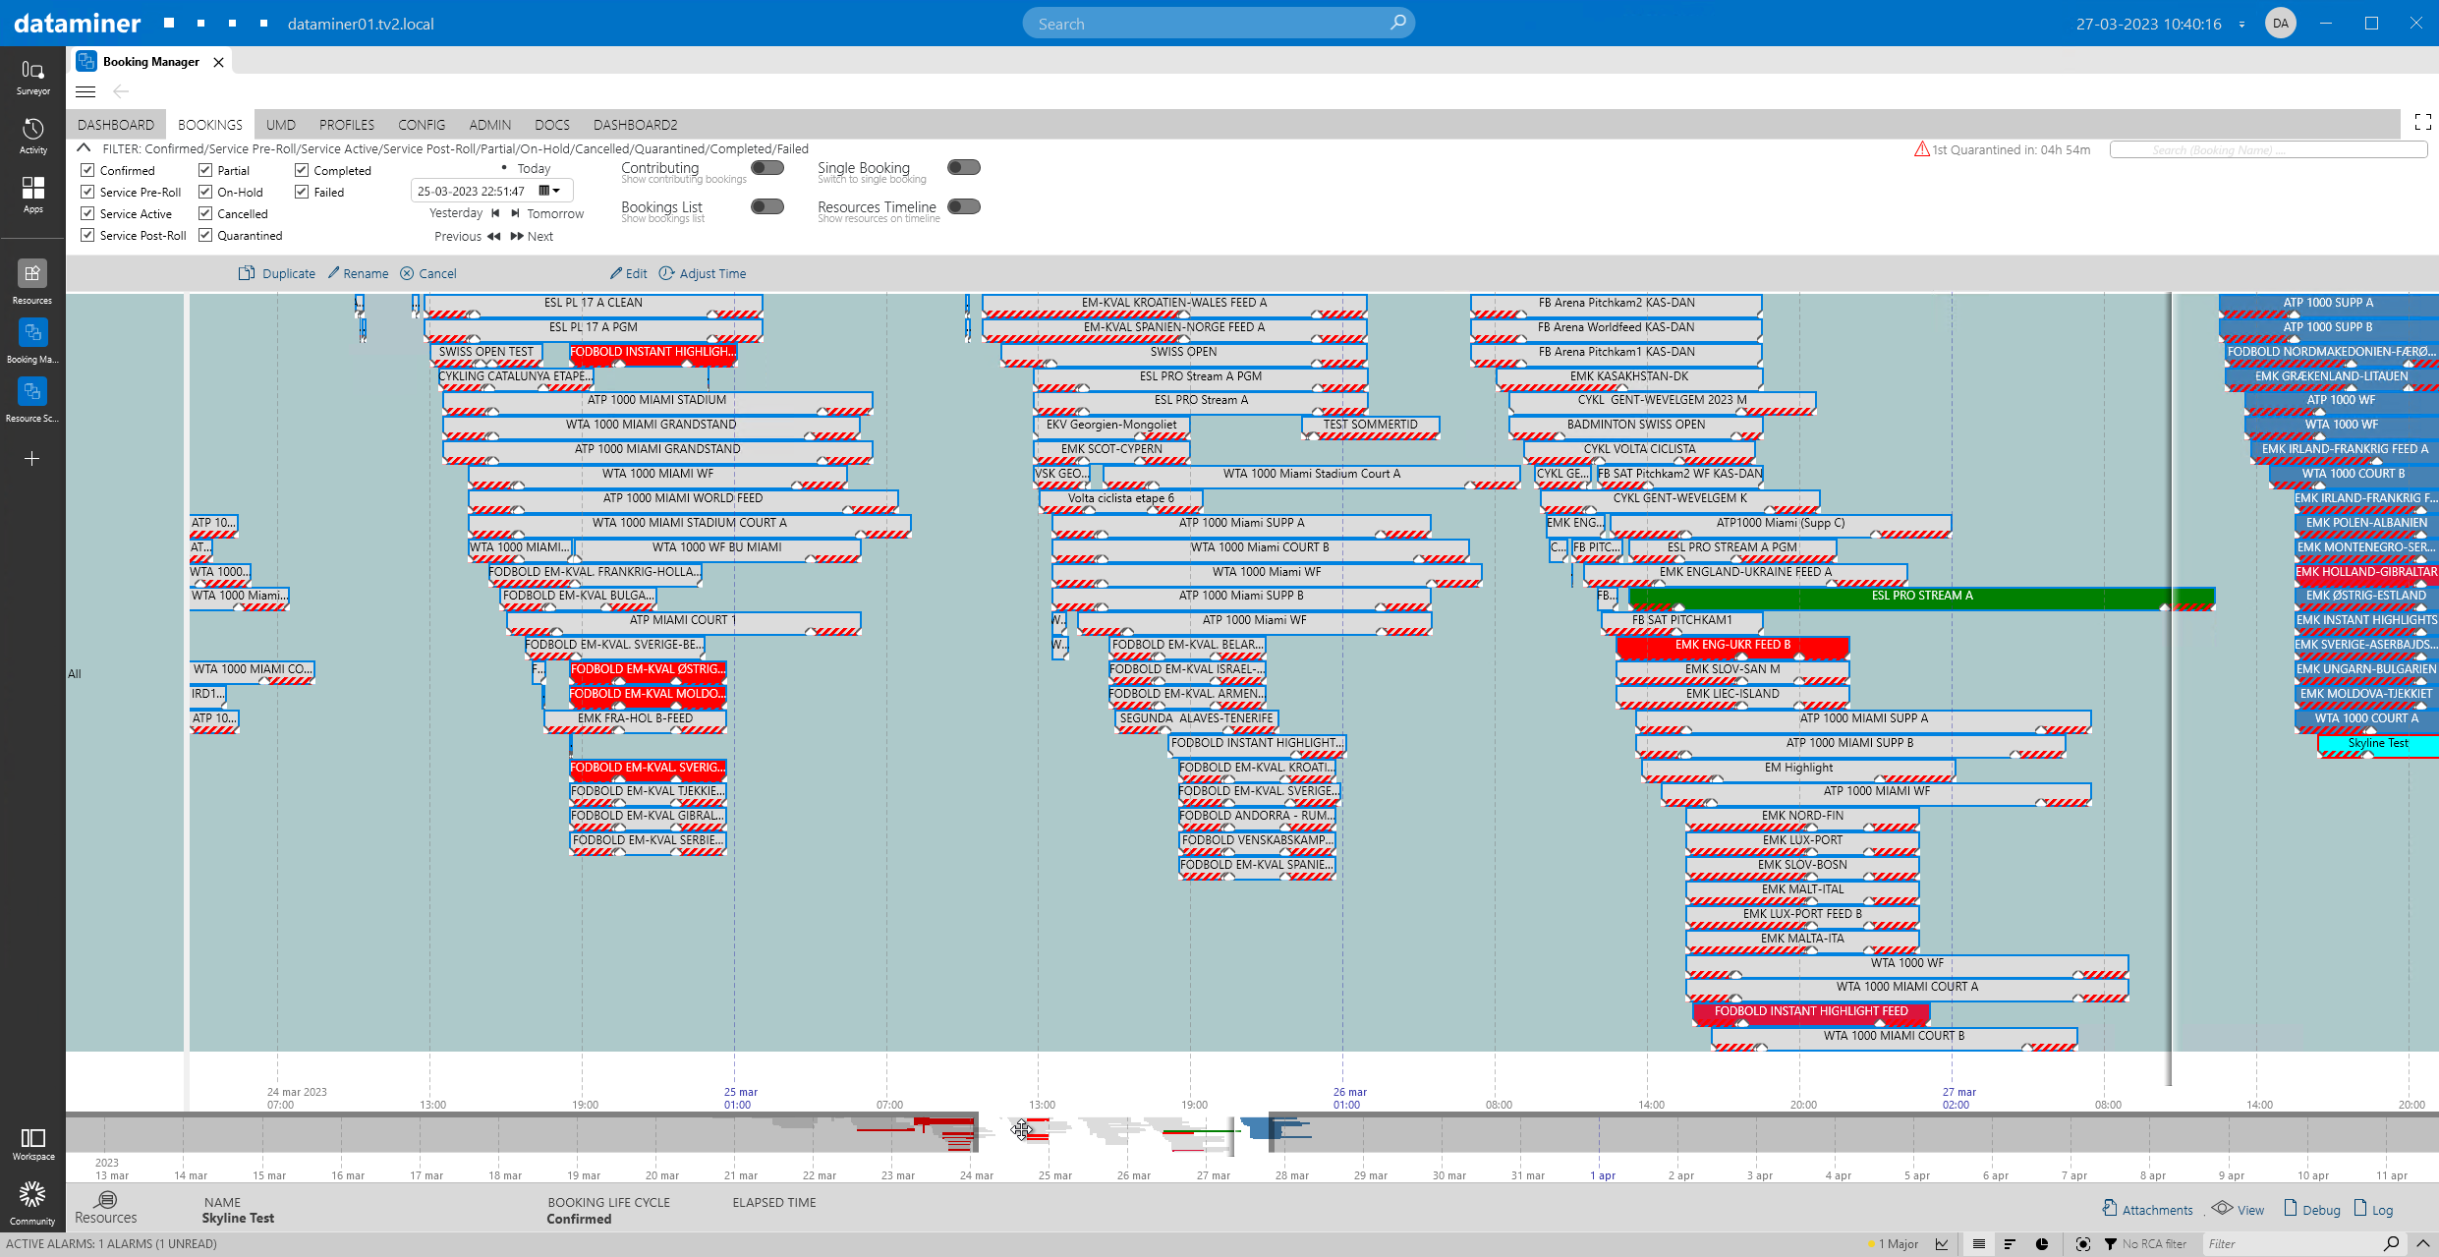Switch to the CONFIG tab
Image resolution: width=2439 pixels, height=1257 pixels.
(x=422, y=125)
